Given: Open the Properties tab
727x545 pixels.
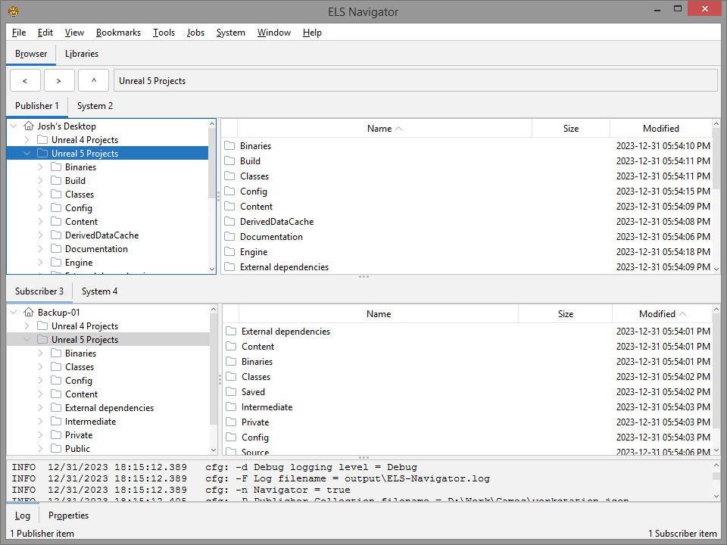Looking at the screenshot, I should coord(68,515).
